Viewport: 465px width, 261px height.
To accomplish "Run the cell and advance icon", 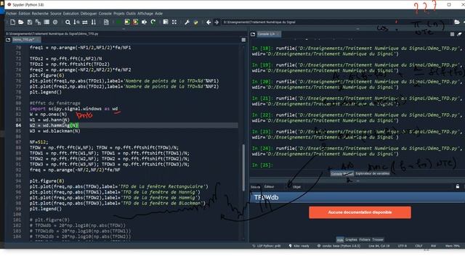I will coord(136,22).
